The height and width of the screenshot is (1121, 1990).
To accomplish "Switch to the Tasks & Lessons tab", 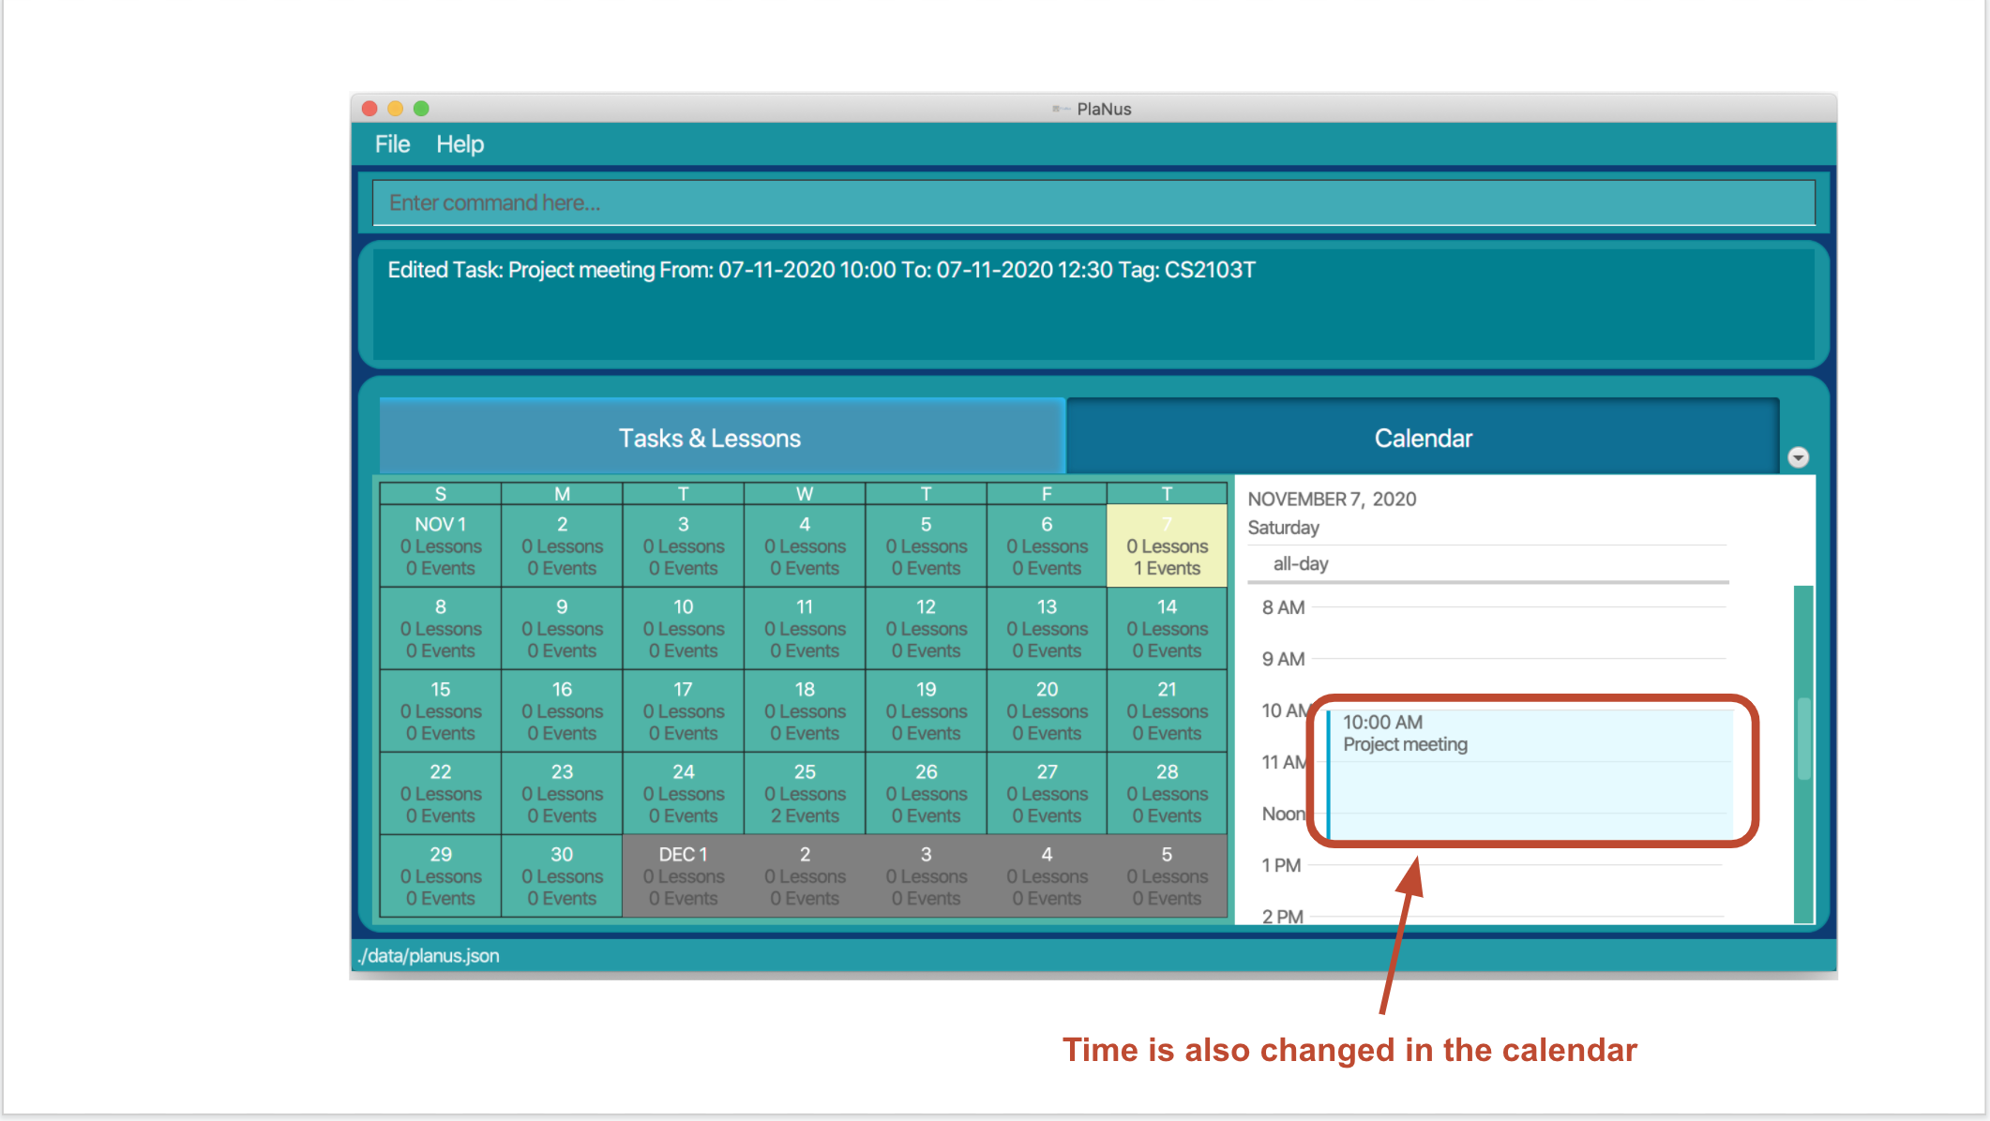I will click(x=722, y=437).
